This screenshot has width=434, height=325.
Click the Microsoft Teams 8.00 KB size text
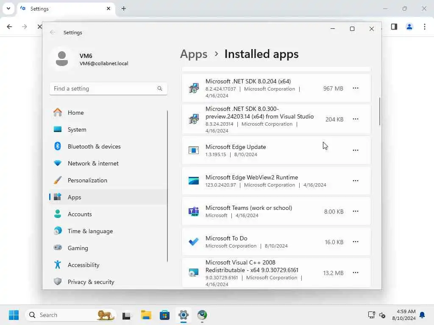[334, 212]
